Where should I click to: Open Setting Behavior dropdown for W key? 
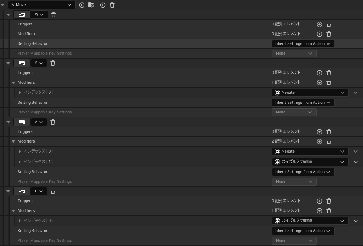(x=303, y=43)
